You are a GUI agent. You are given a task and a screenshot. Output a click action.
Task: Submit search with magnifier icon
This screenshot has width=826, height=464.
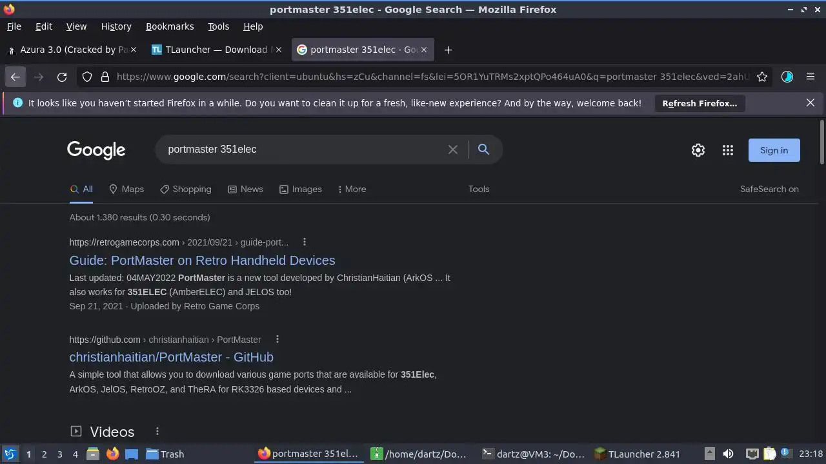[x=483, y=150]
